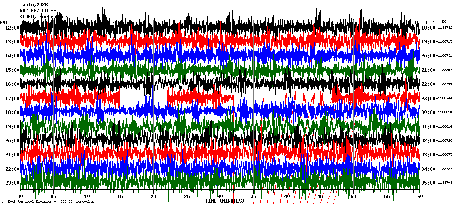Click the 50 minute tick label
The image size is (452, 207).
pos(353,196)
